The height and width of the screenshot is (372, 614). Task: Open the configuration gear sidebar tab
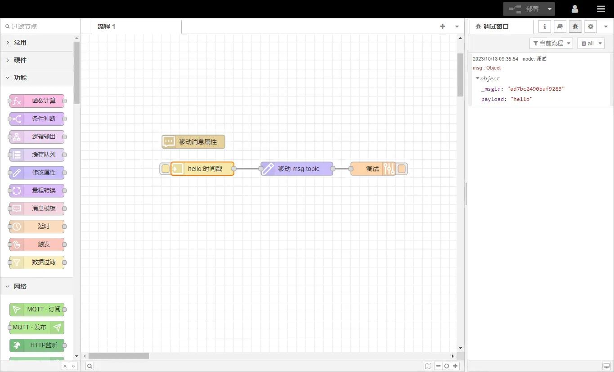(591, 26)
